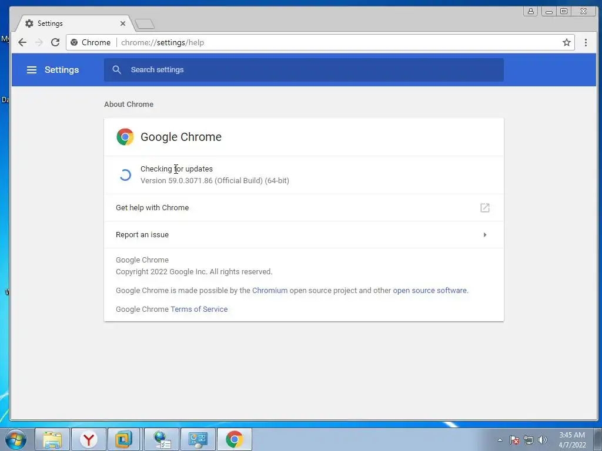The image size is (602, 451).
Task: Click the Chrome site info icon in address bar
Action: (74, 42)
